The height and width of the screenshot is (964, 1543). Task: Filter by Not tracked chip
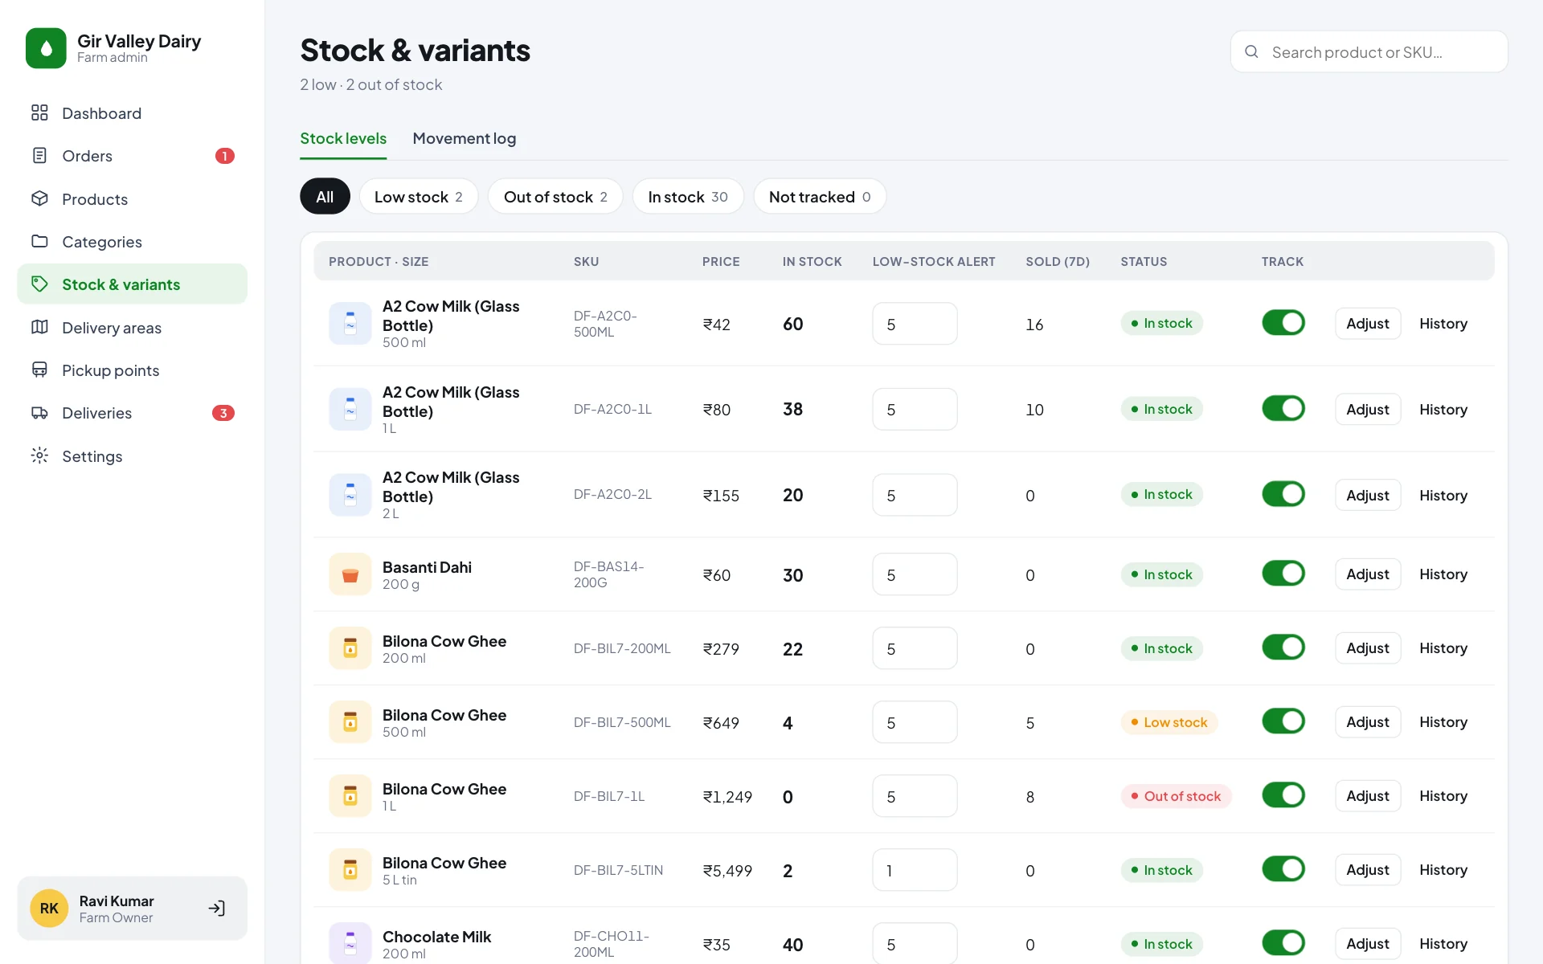point(820,197)
